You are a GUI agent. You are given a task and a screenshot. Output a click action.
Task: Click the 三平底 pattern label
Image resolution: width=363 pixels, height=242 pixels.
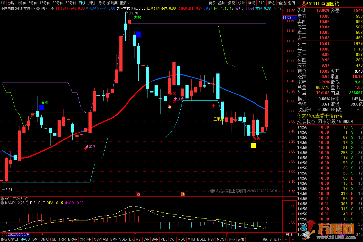tap(219, 119)
